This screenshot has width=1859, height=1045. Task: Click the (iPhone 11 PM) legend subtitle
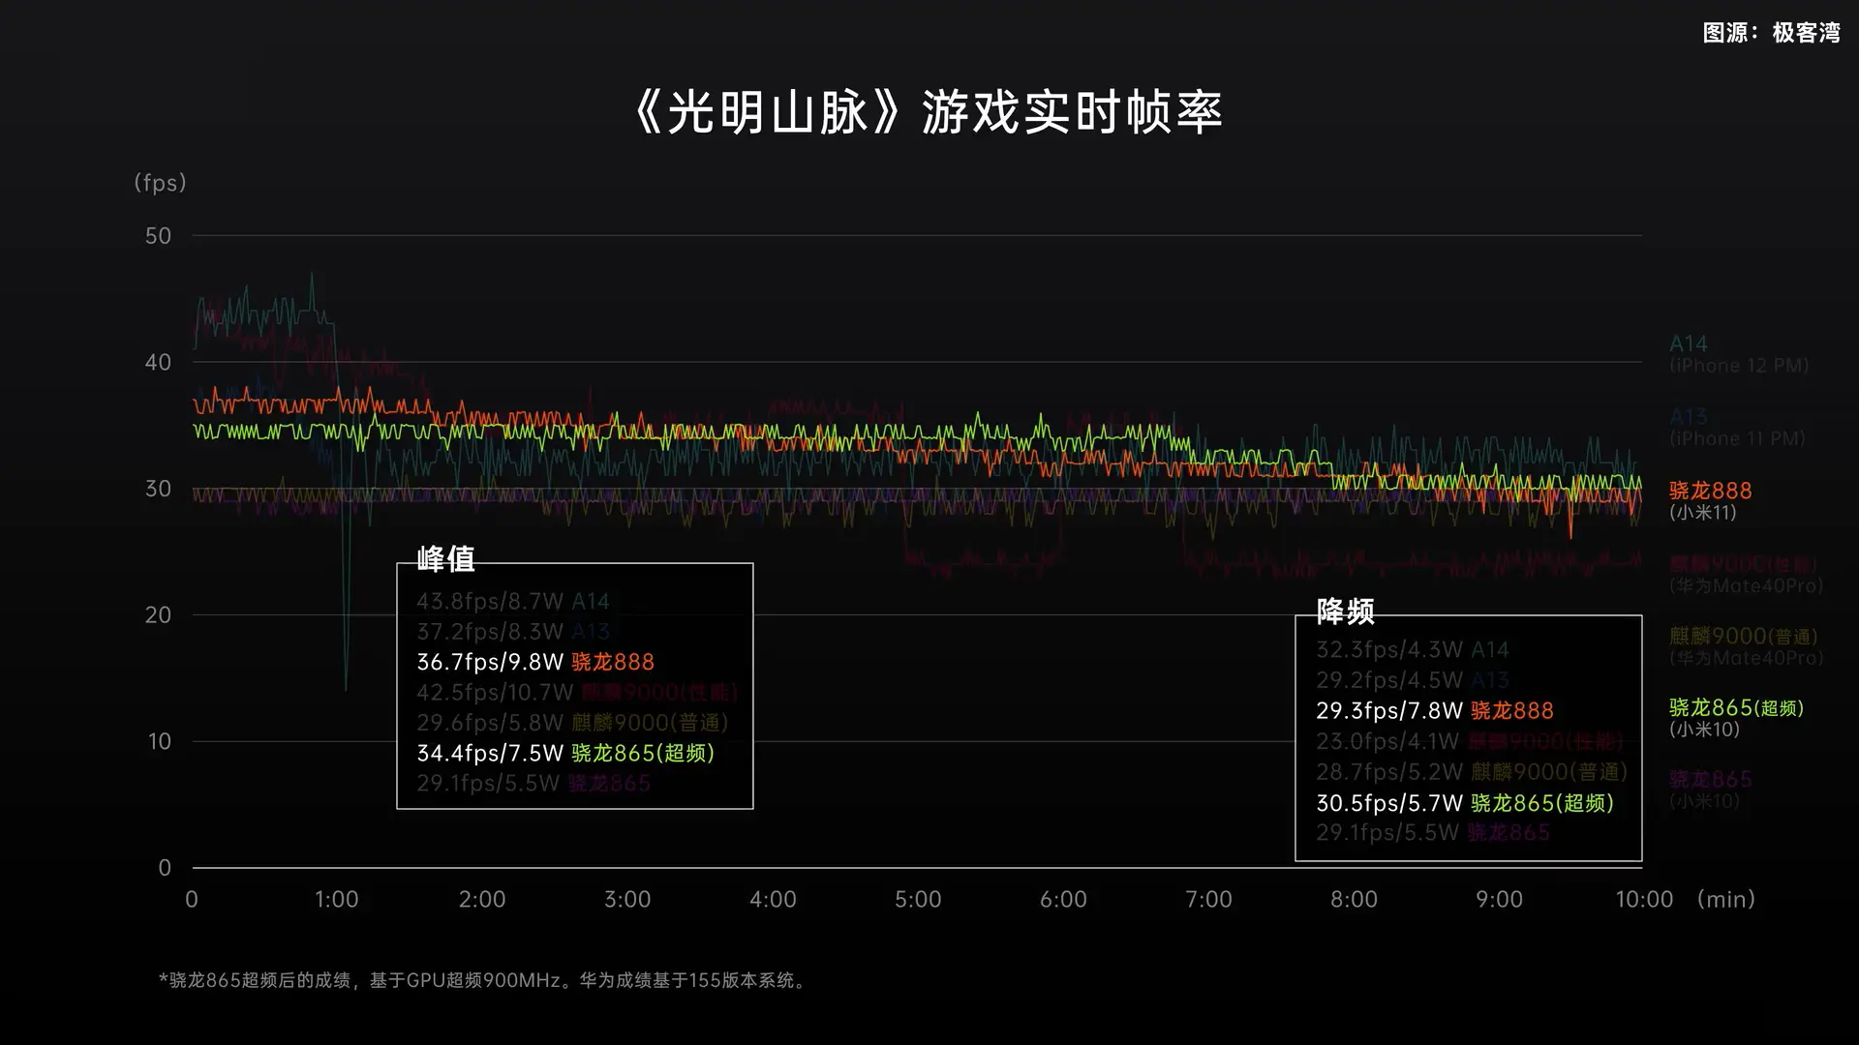[x=1737, y=438]
